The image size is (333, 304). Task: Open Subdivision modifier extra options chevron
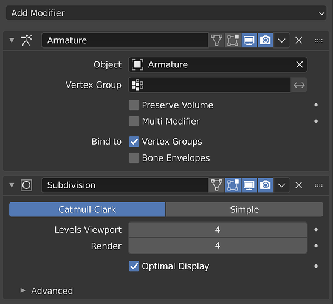(281, 185)
